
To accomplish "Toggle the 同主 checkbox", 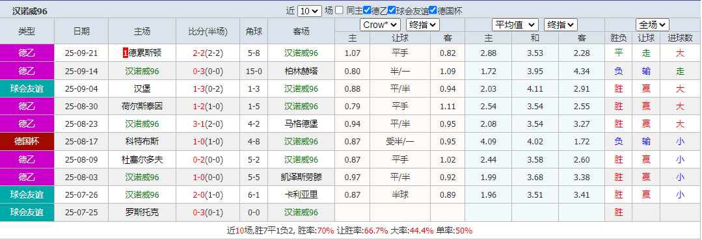I will coord(340,10).
